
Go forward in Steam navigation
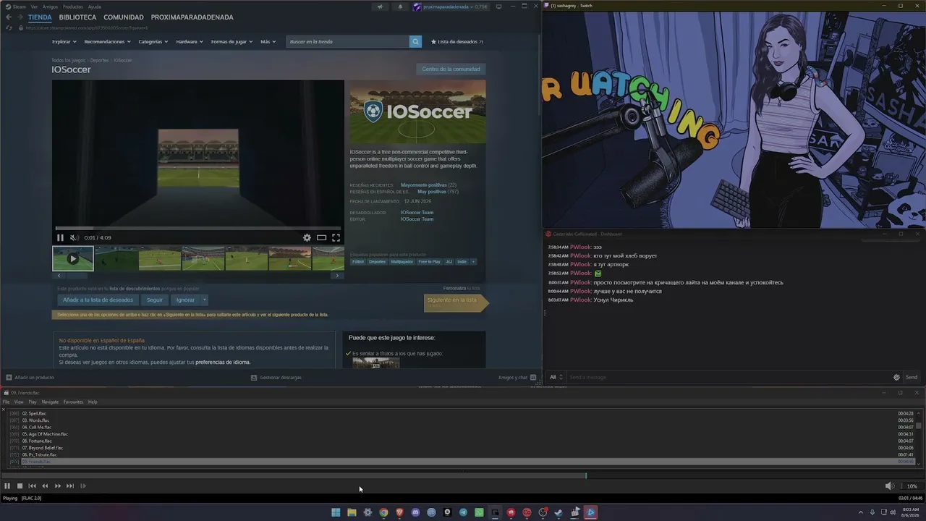20,17
